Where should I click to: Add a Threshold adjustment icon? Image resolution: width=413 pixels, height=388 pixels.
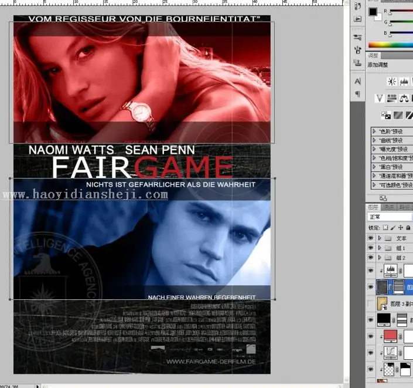tap(409, 116)
